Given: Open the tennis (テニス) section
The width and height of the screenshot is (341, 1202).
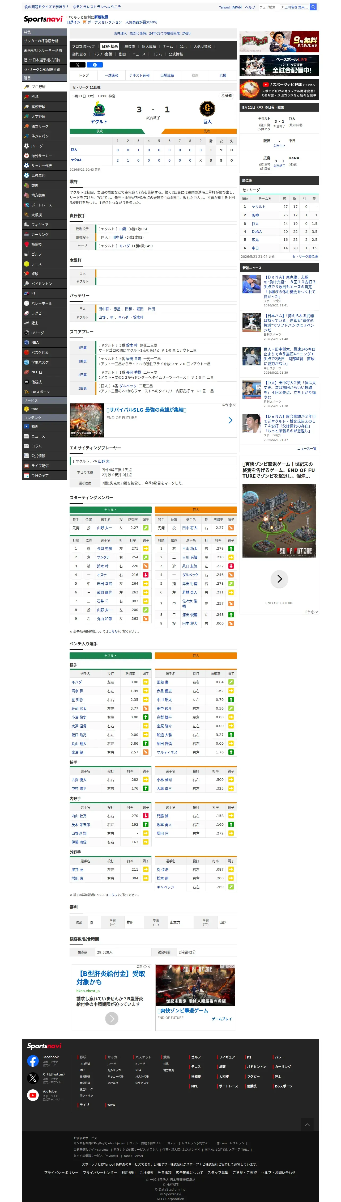Looking at the screenshot, I should [44, 264].
